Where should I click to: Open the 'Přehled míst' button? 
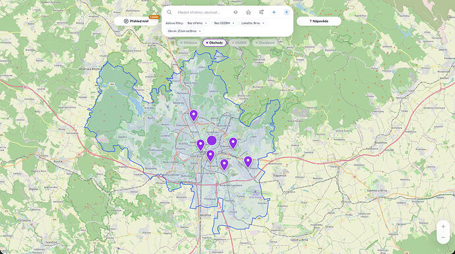click(136, 21)
